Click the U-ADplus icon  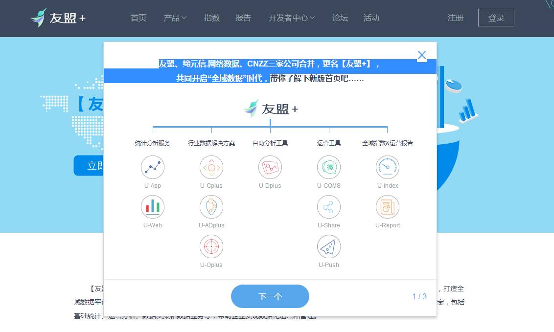[211, 207]
